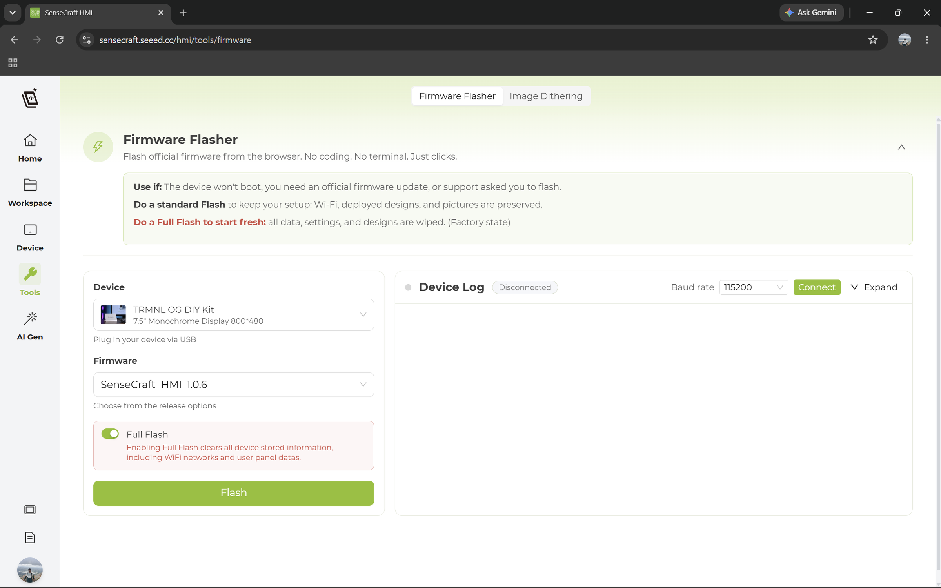Click the TRMNL OG DIY Kit thumbnail
941x588 pixels.
113,315
